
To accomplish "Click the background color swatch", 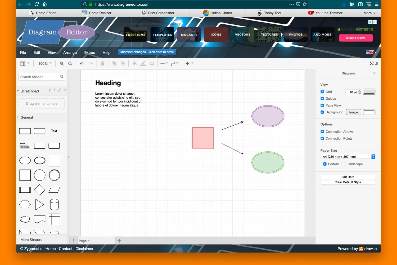I will (369, 112).
